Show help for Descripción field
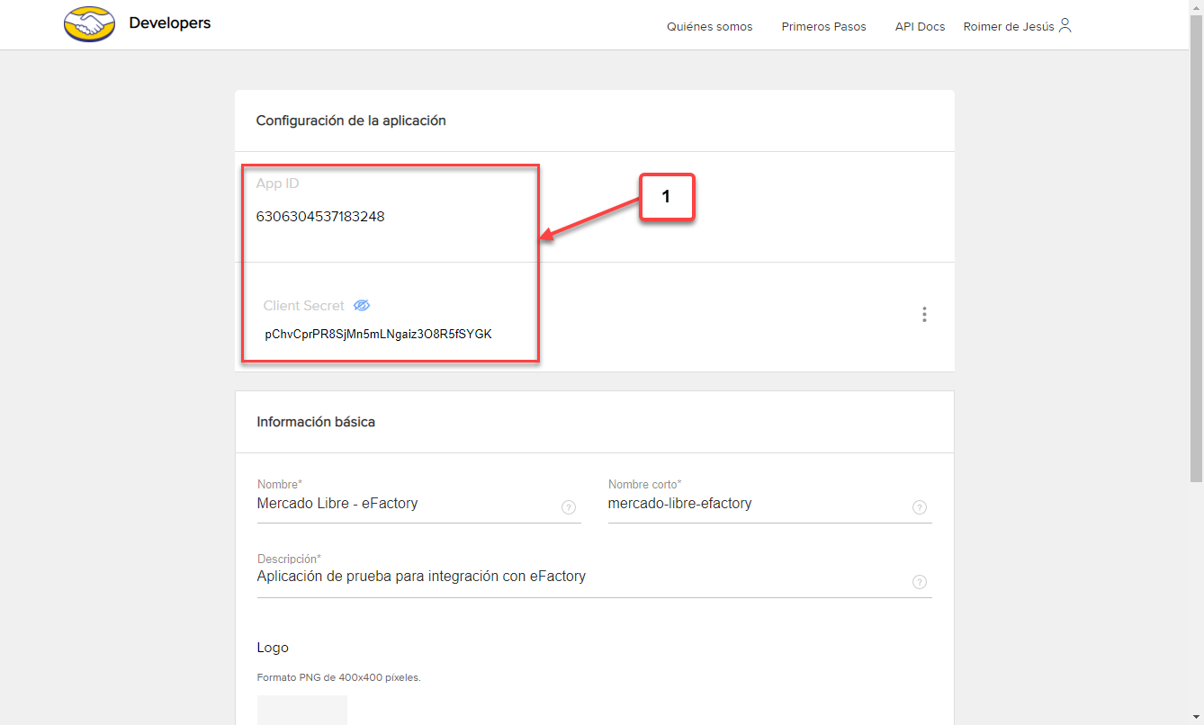The width and height of the screenshot is (1204, 725). click(920, 581)
